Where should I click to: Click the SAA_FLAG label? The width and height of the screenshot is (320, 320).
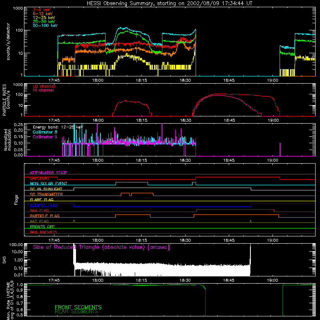point(39,210)
